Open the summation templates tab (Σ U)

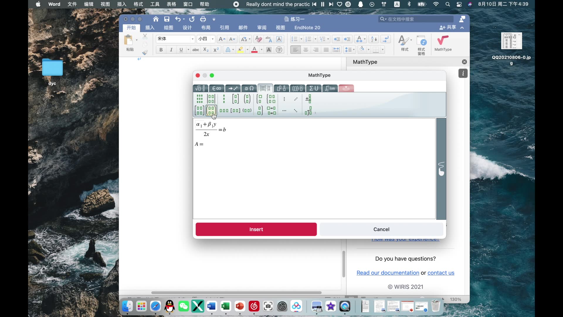(313, 88)
